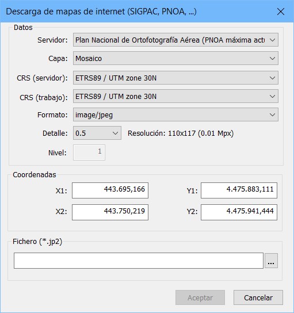Click the Y1 coordinate field

click(239, 190)
